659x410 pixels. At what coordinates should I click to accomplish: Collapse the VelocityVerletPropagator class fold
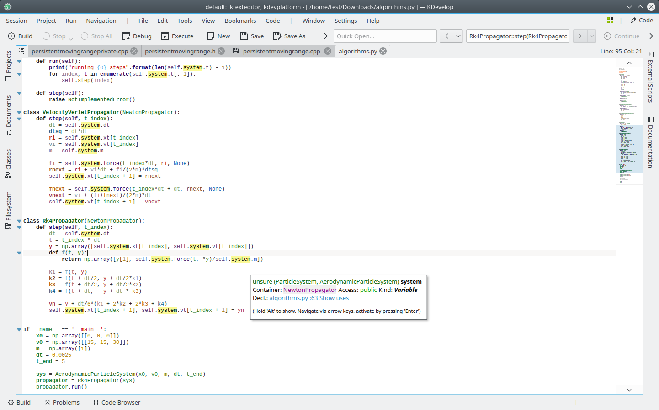(x=19, y=112)
